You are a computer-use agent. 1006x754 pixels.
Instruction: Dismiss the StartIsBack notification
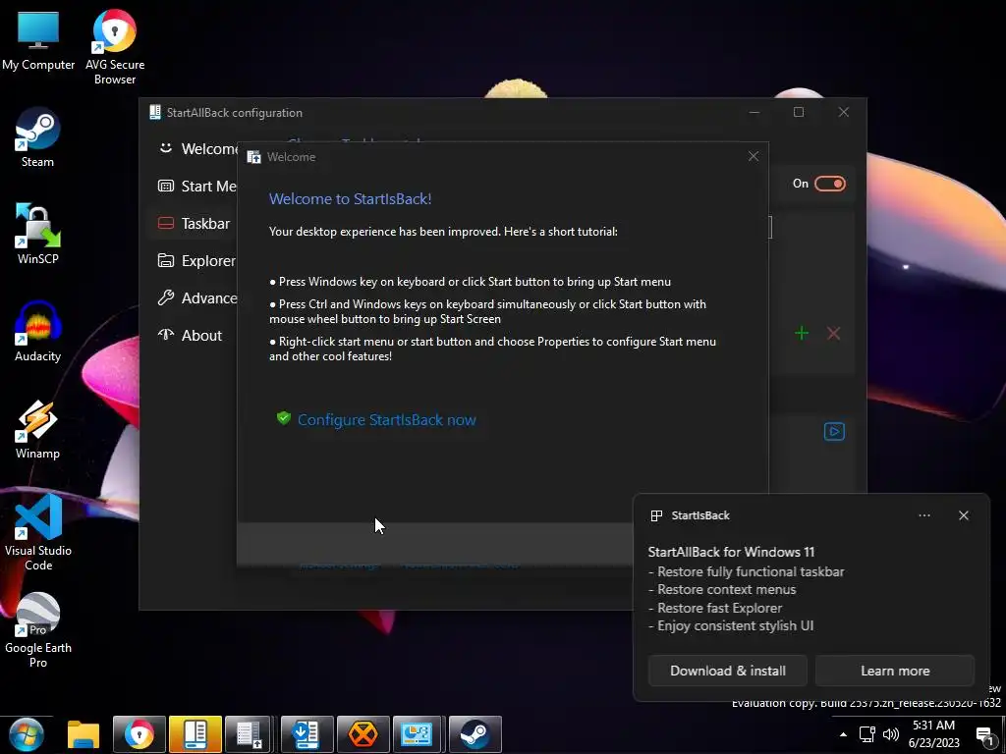[x=964, y=515]
